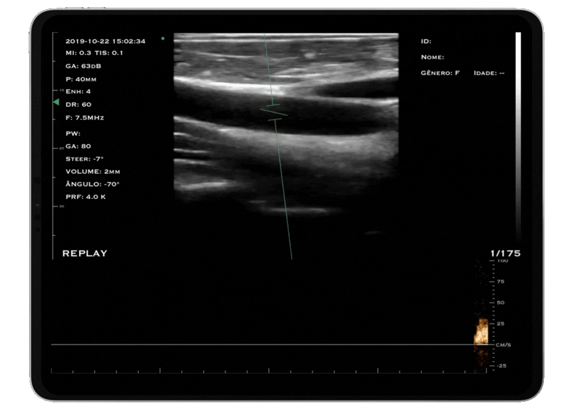Click the 1/175 frame counter
Viewport: 573px width, 409px height.
[x=505, y=254]
